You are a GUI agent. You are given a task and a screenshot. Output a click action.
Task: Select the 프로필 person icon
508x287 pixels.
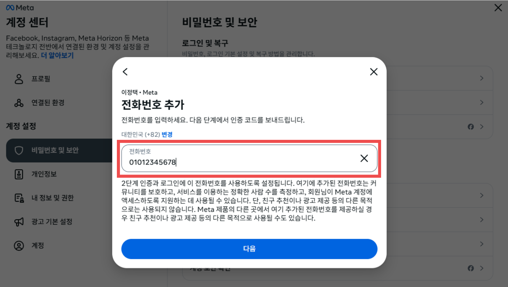(x=19, y=79)
